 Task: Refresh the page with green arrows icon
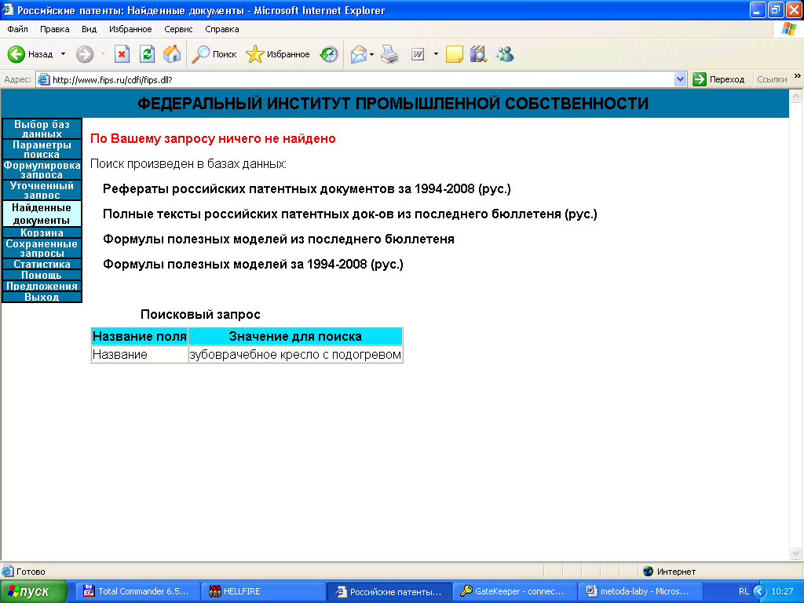147,54
